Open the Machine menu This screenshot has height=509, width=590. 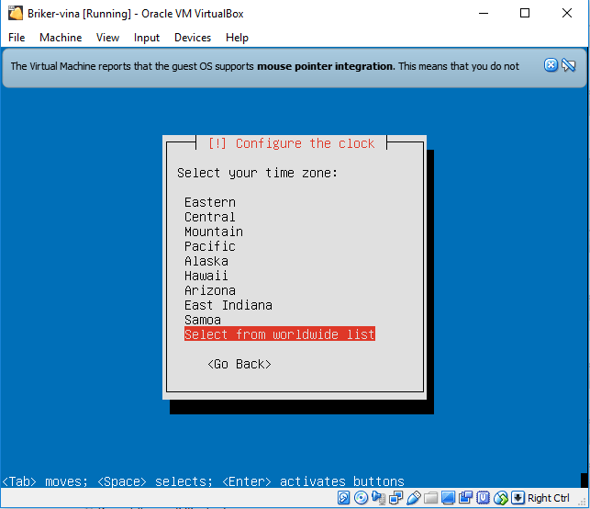click(x=61, y=38)
